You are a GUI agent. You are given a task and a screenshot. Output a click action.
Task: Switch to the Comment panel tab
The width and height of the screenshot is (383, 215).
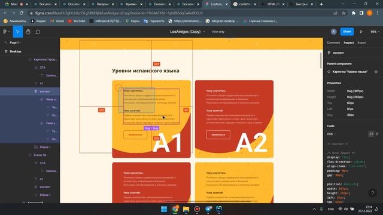[333, 42]
